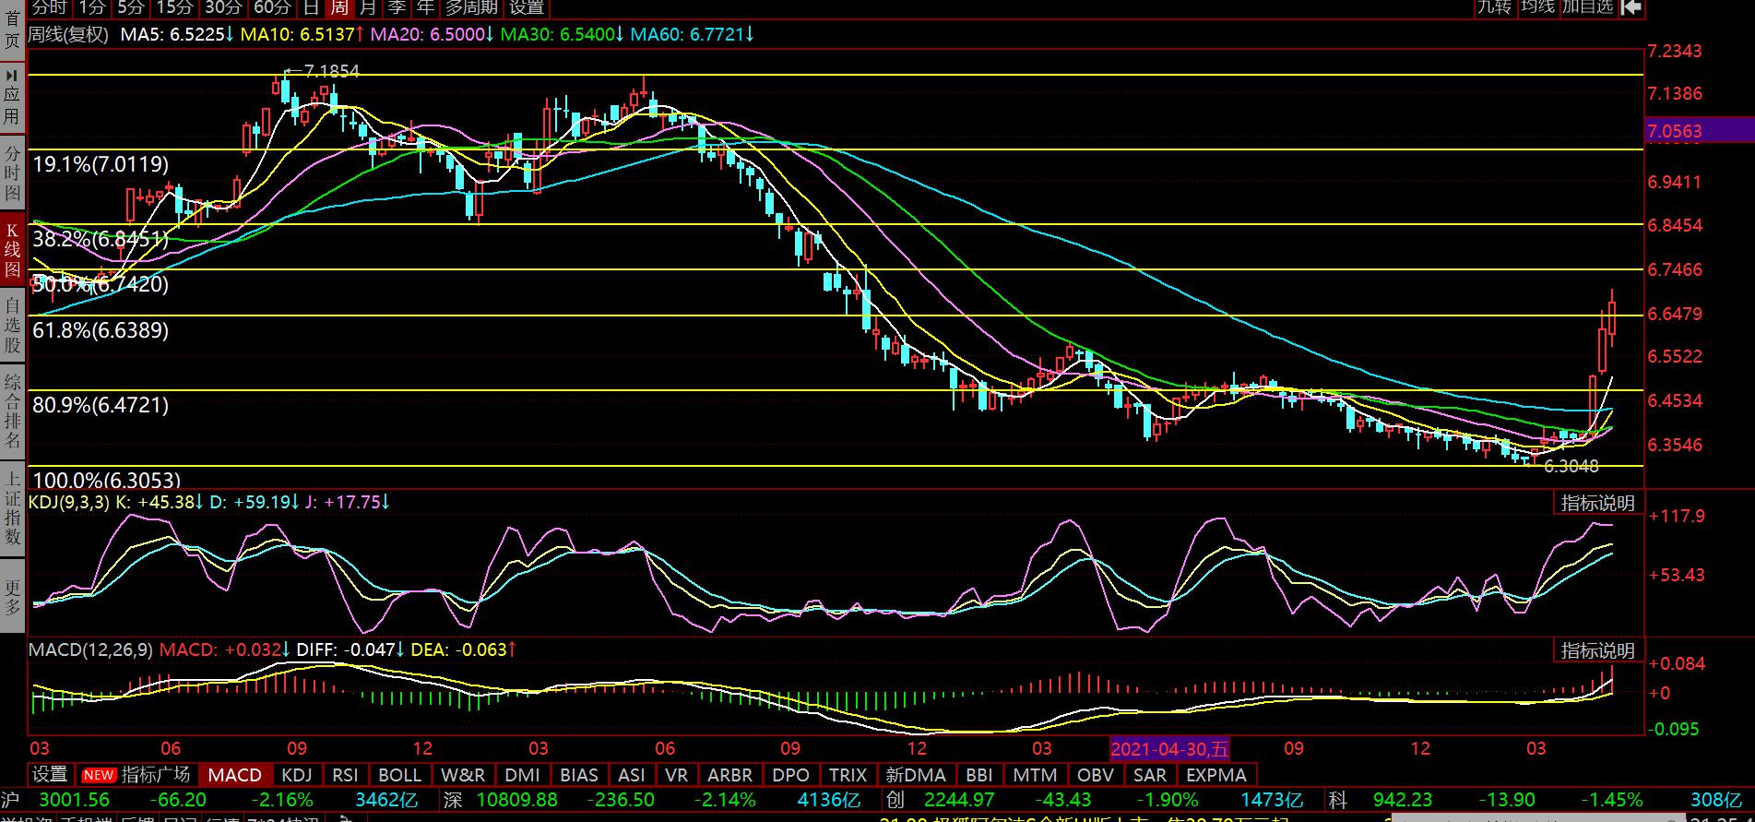
Task: Open 指标说明 for the MACD panel
Action: coord(1598,650)
